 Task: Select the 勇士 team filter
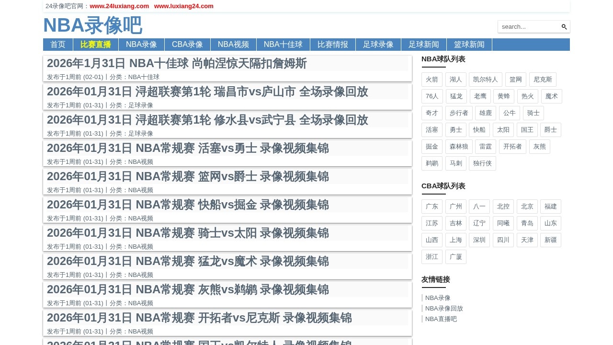[x=455, y=129]
